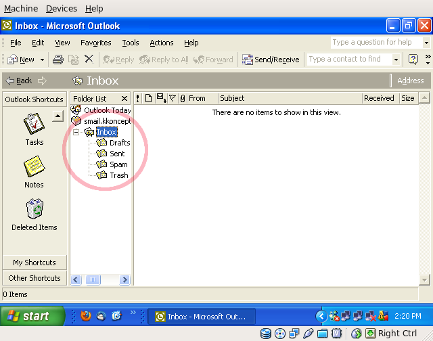Click the Forward navigation arrow
The height and width of the screenshot is (341, 433).
click(42, 81)
